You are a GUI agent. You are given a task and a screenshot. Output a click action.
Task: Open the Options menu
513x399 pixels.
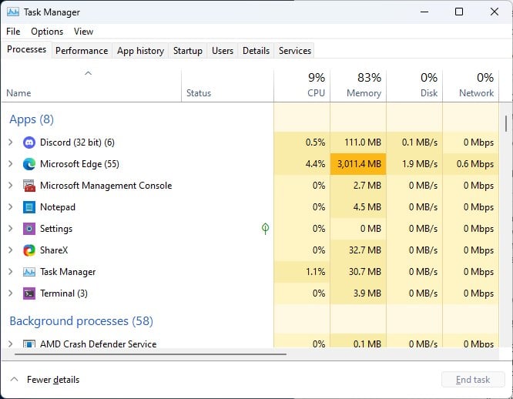coord(47,32)
